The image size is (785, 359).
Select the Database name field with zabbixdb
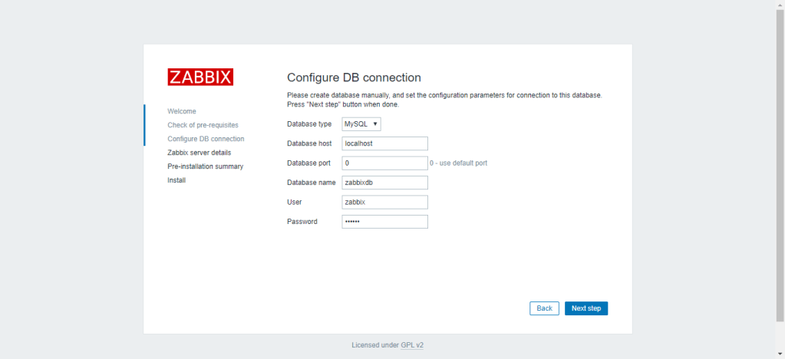coord(384,183)
